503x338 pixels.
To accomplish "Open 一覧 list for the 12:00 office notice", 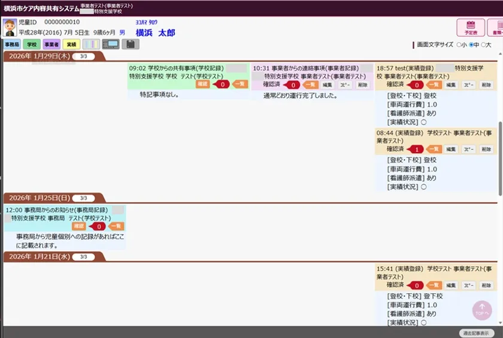I will pyautogui.click(x=116, y=226).
